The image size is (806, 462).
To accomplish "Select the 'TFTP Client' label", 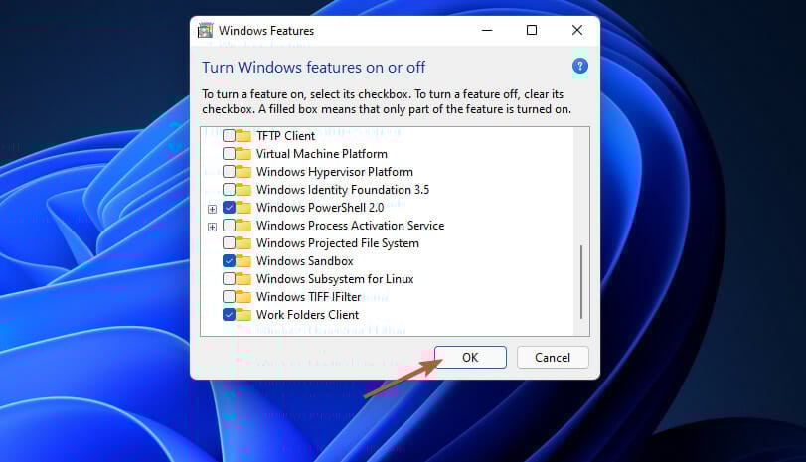I will pos(286,136).
